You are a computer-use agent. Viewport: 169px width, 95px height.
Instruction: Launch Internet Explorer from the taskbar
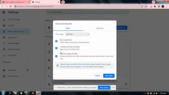[x=10, y=93]
